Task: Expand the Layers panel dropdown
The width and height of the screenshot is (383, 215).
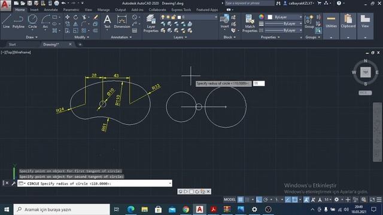Action: (180, 37)
